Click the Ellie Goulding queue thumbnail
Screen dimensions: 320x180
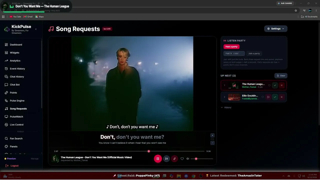pyautogui.click(x=234, y=97)
